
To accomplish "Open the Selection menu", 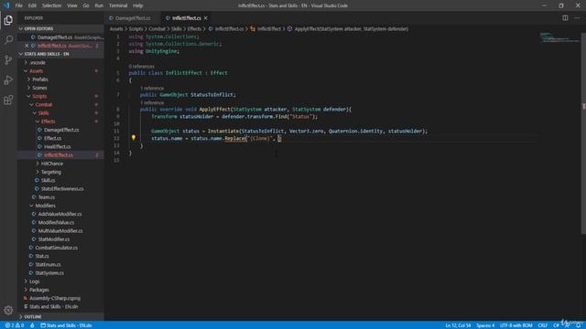I will pos(51,5).
